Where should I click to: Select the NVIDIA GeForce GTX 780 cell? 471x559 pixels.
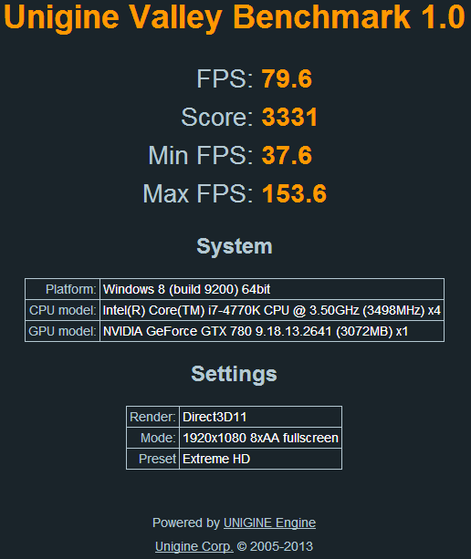tap(272, 331)
